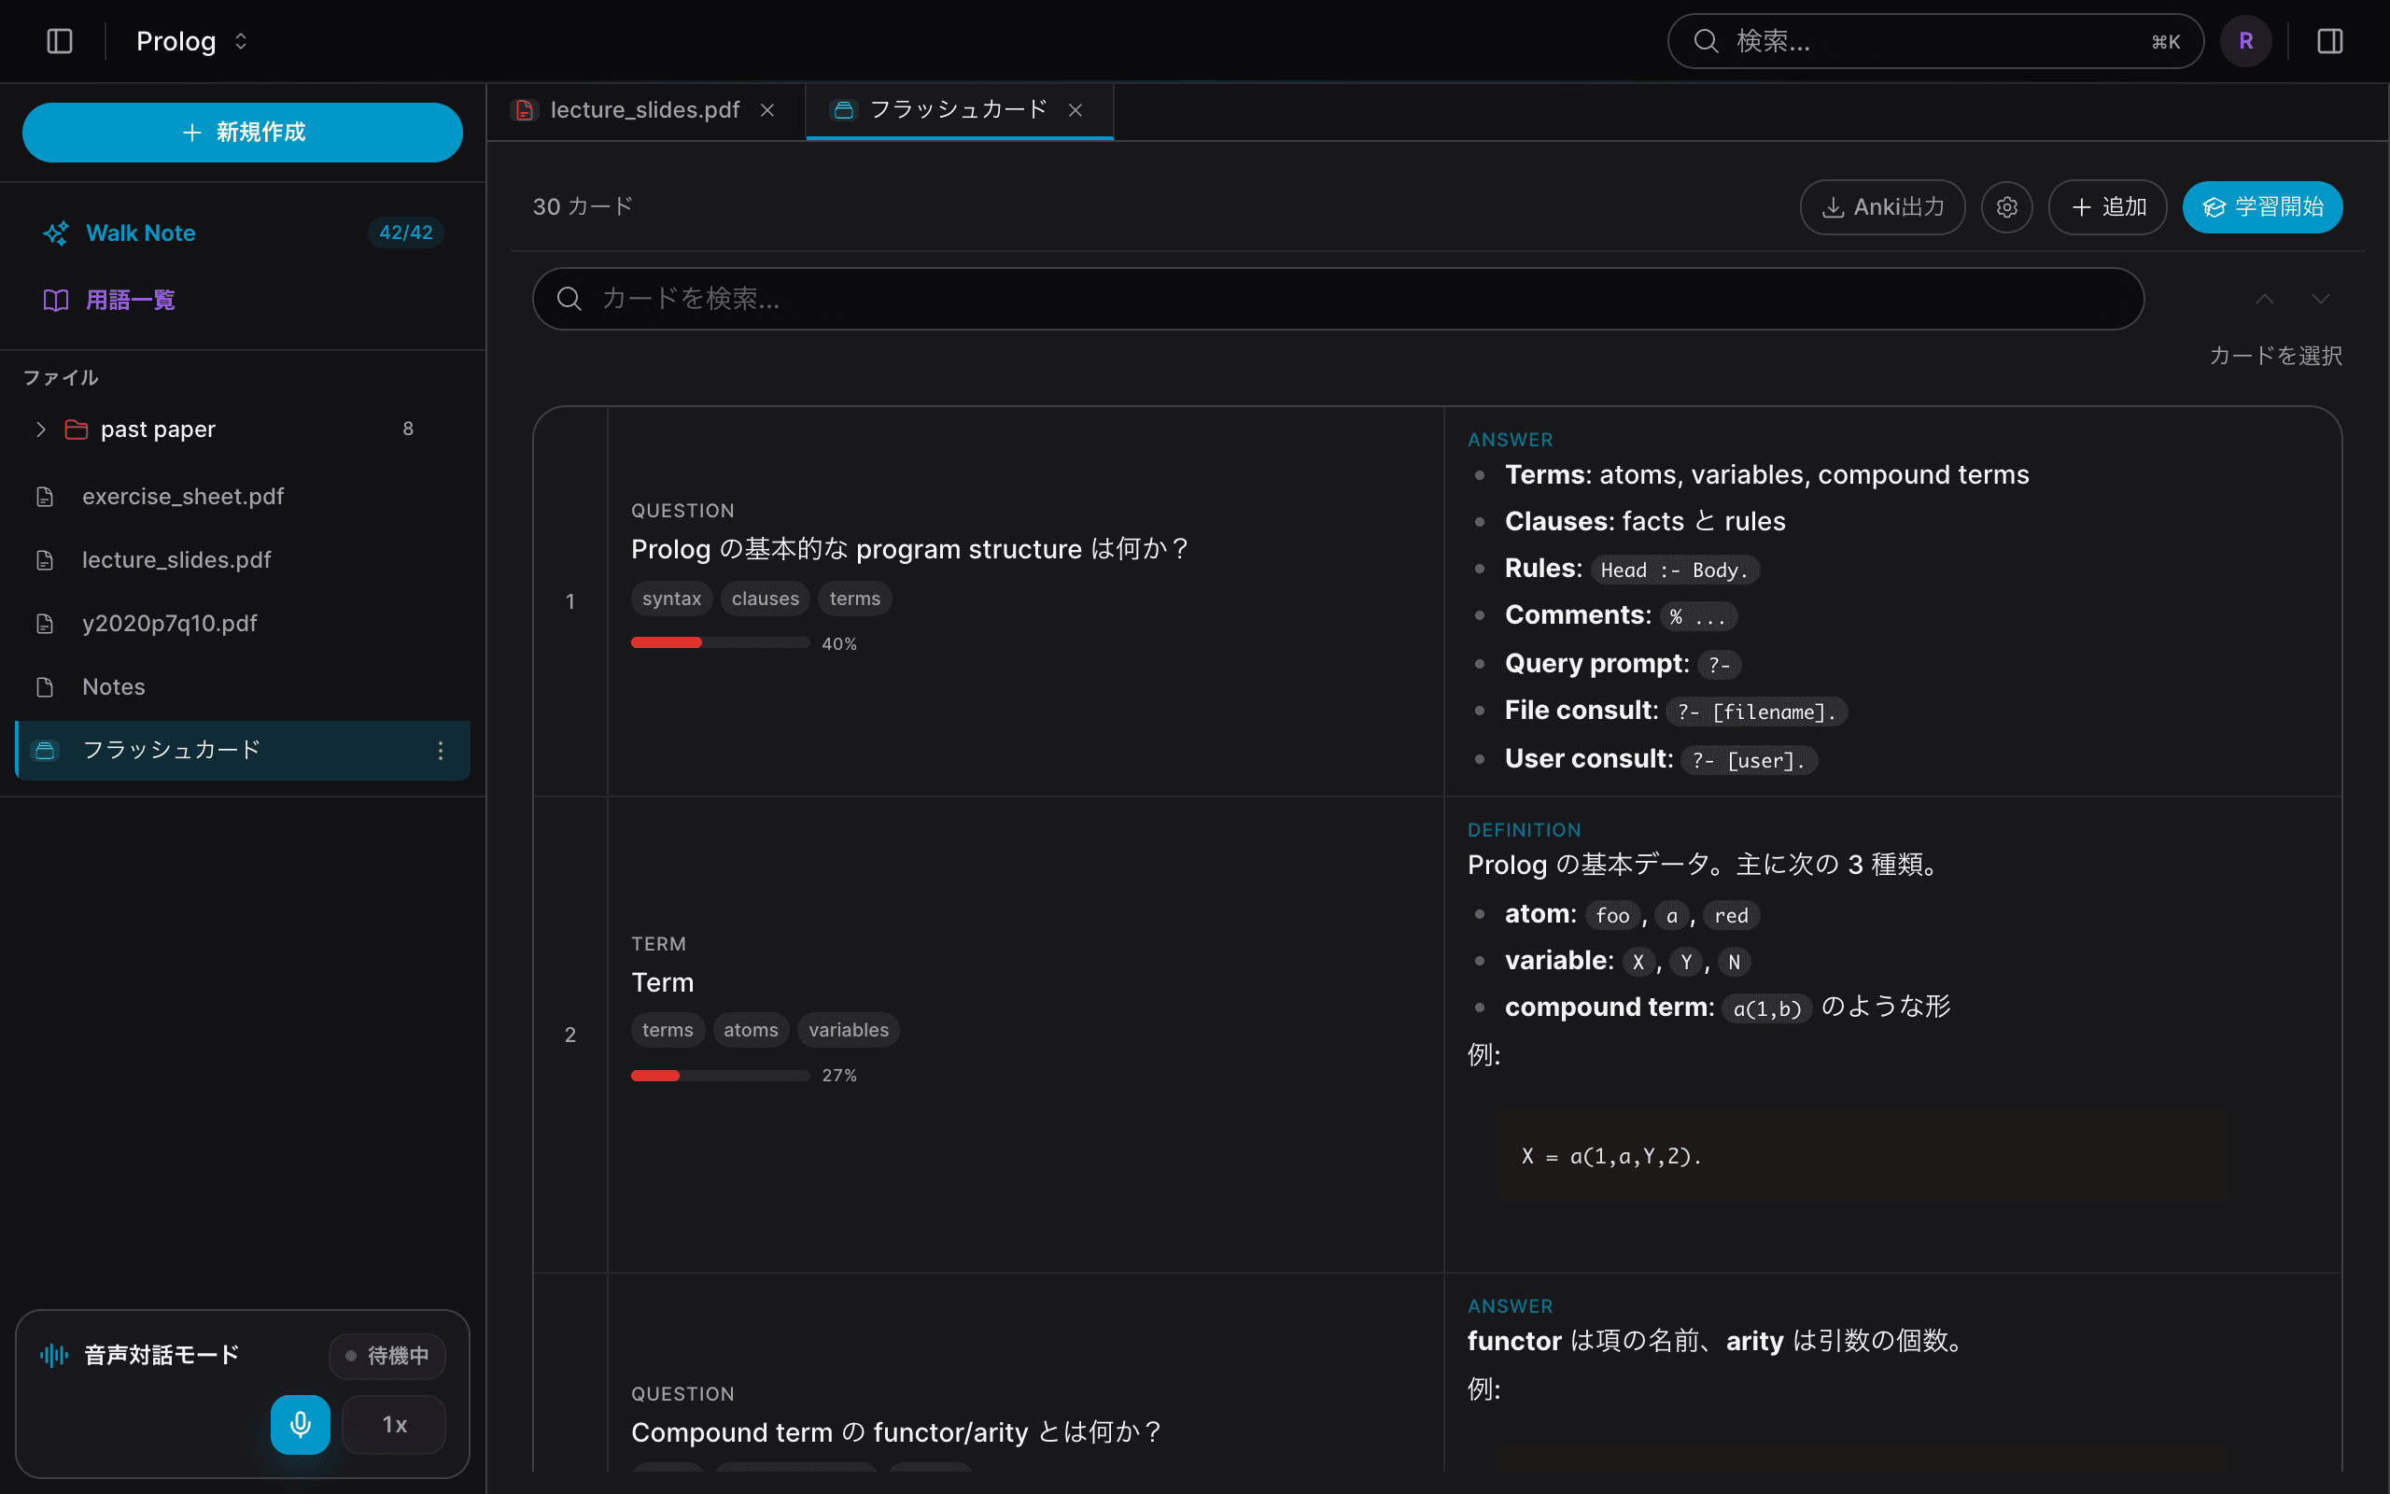Toggle the left sidebar panel icon
2390x1494 pixels.
pyautogui.click(x=59, y=41)
